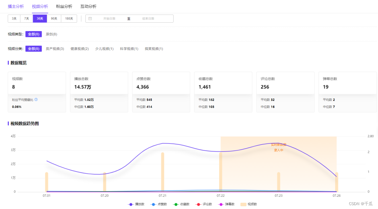Click the 视频数 bar at 07.22
This screenshot has height=209, width=378.
pyautogui.click(x=220, y=172)
